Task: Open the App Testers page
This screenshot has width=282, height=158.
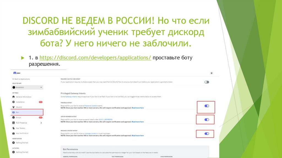Action: click(20, 128)
